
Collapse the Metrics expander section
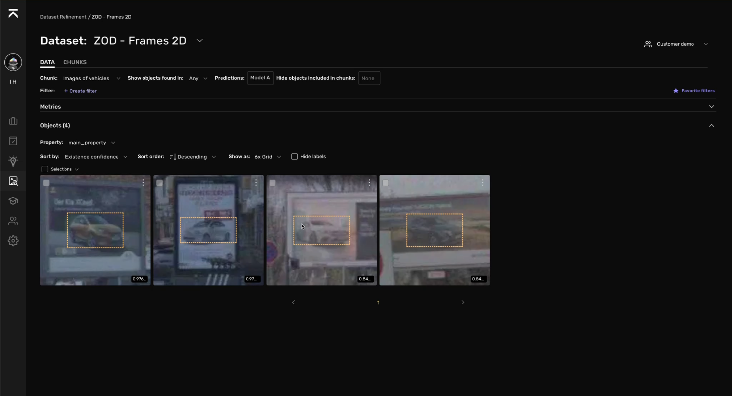(x=711, y=106)
